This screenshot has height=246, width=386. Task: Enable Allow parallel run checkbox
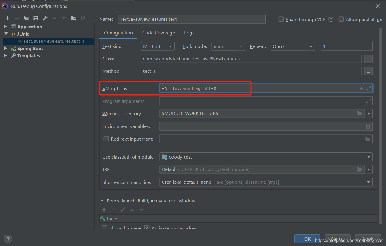coord(341,19)
